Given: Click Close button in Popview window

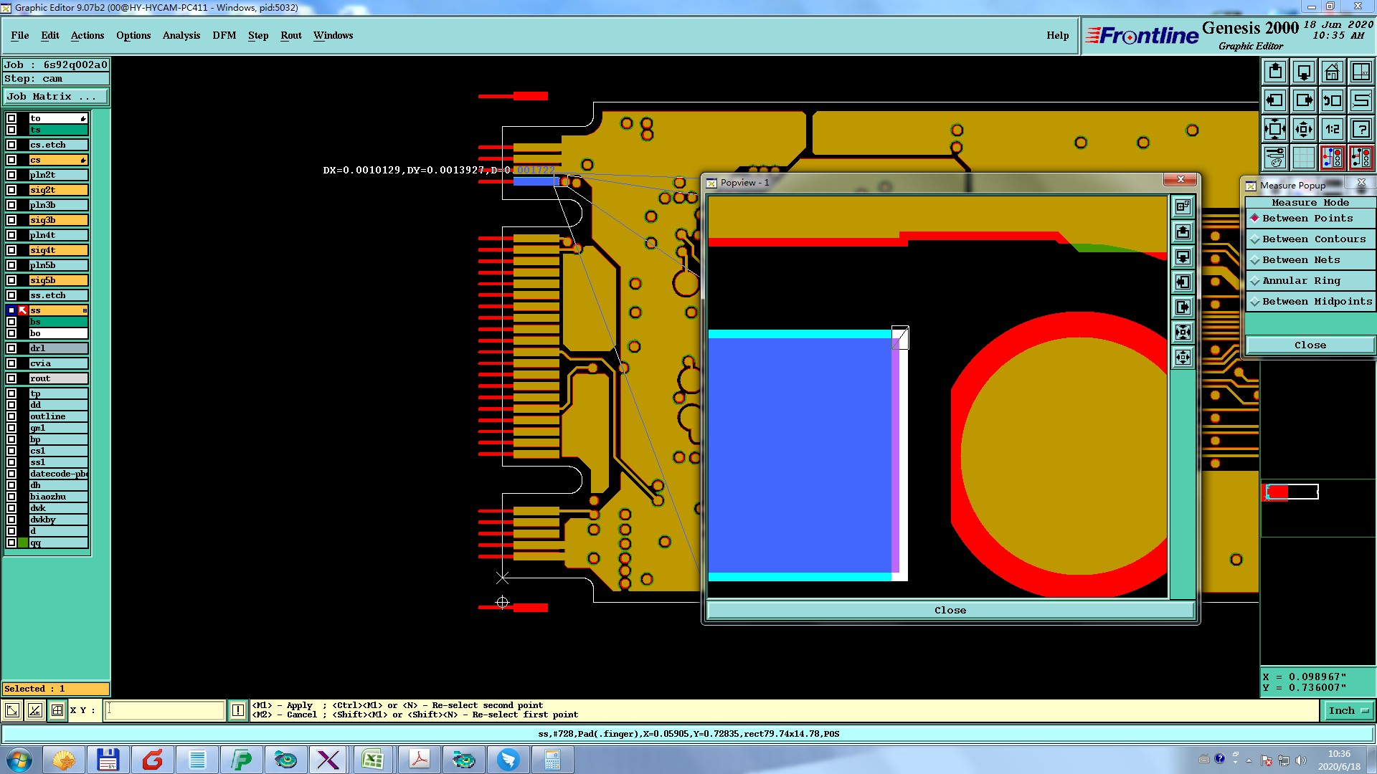Looking at the screenshot, I should pyautogui.click(x=950, y=610).
